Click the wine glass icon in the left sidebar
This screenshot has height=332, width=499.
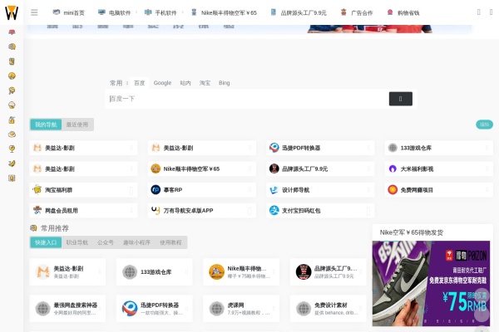[12, 149]
